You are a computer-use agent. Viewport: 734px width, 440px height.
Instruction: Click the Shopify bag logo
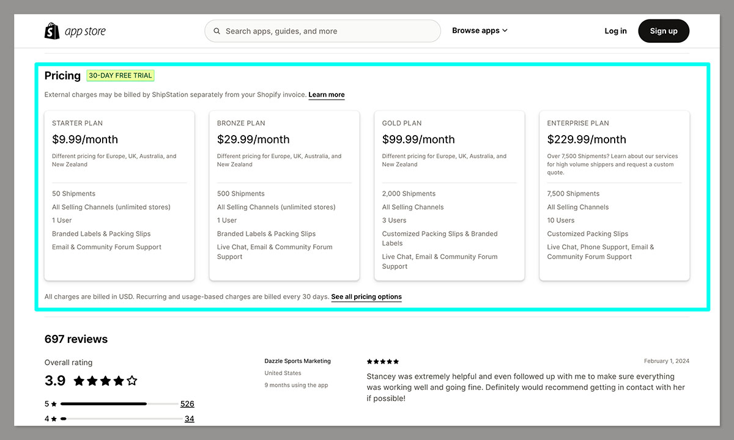(x=52, y=31)
